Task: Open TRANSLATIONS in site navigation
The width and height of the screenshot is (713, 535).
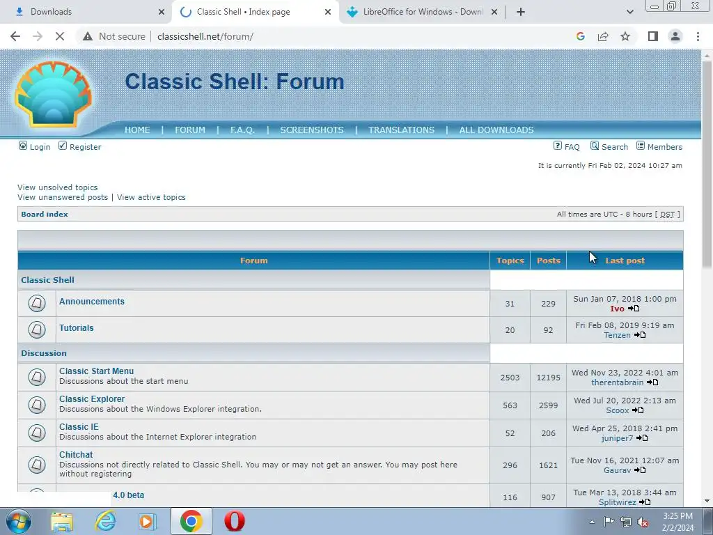Action: (x=402, y=130)
